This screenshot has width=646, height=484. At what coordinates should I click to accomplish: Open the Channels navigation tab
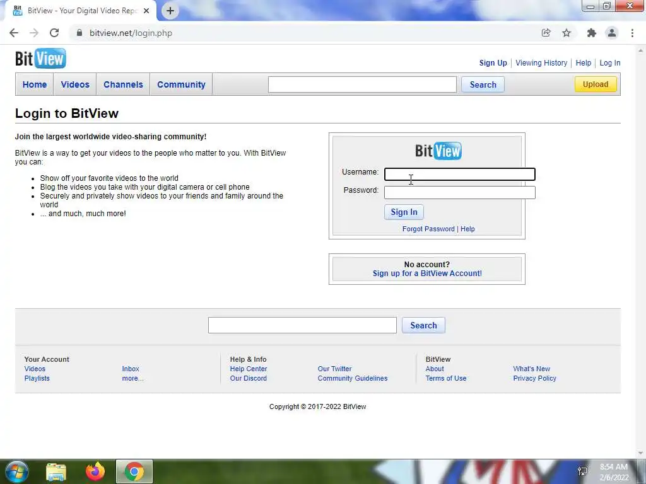point(123,84)
